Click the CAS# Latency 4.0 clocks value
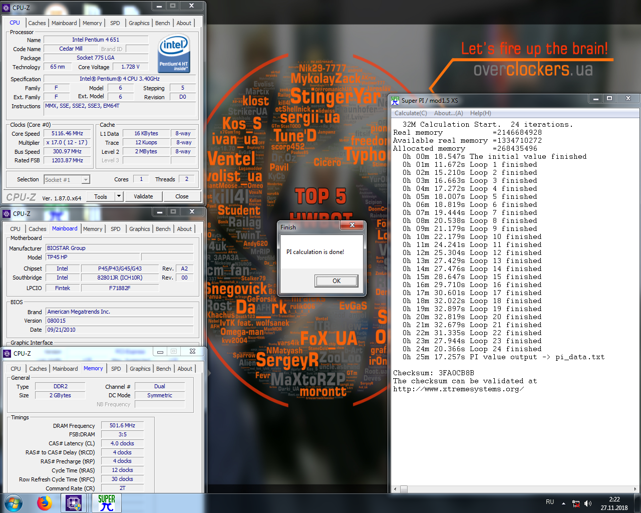 coord(122,443)
